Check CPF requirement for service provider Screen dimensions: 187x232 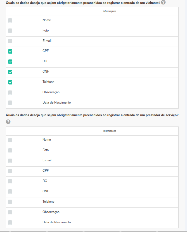coord(10,171)
